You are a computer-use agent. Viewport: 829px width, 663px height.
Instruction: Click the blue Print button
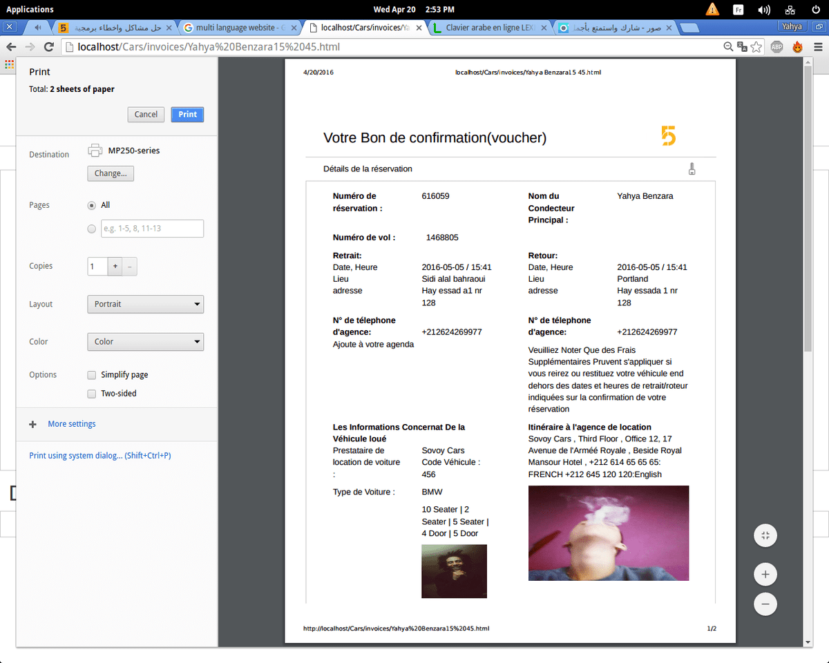[187, 114]
